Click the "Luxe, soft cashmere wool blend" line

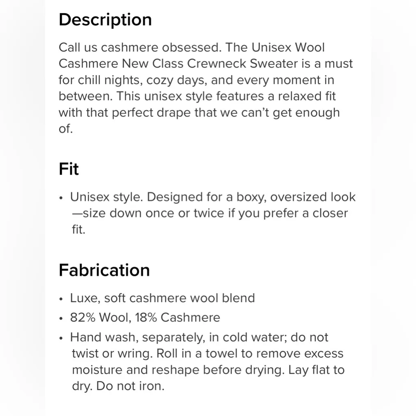point(162,298)
